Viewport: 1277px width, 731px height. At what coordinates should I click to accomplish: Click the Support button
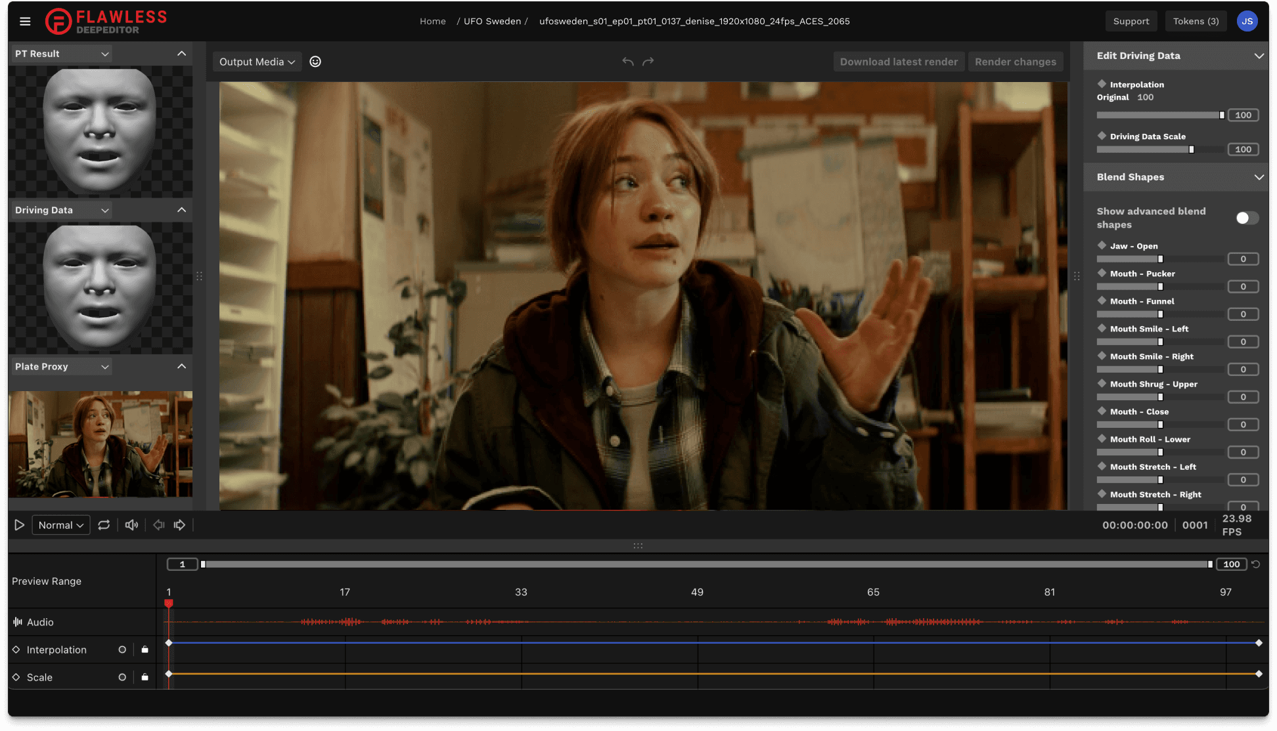1131,21
